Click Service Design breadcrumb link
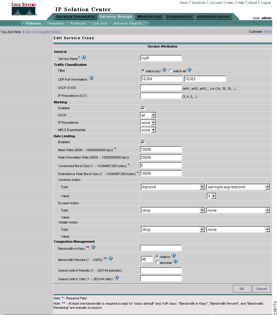 click(36, 32)
